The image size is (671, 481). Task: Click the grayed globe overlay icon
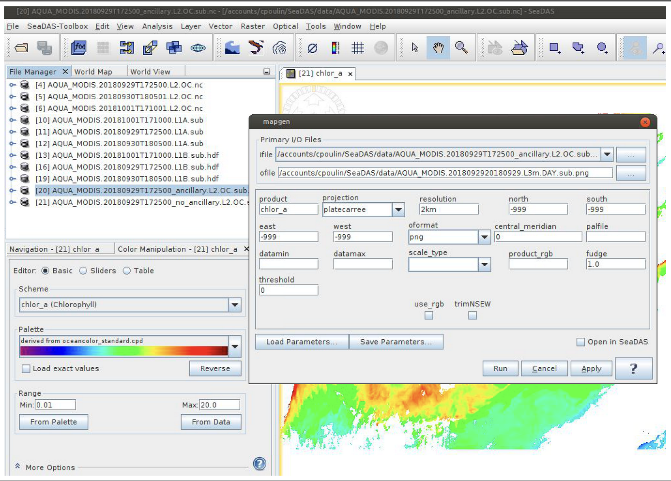[x=381, y=47]
